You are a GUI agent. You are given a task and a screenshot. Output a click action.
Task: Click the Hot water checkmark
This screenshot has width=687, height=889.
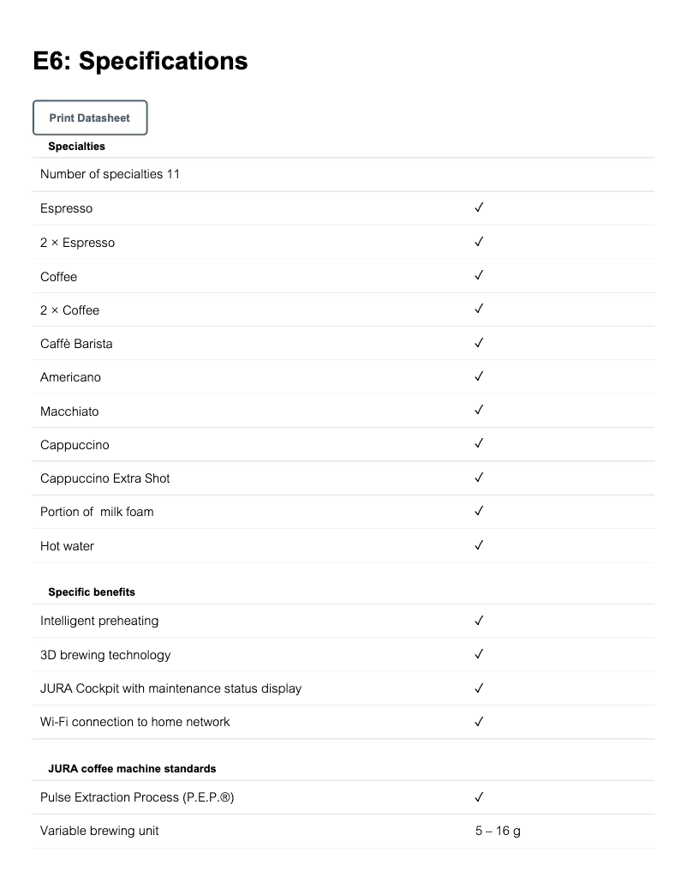pos(480,545)
